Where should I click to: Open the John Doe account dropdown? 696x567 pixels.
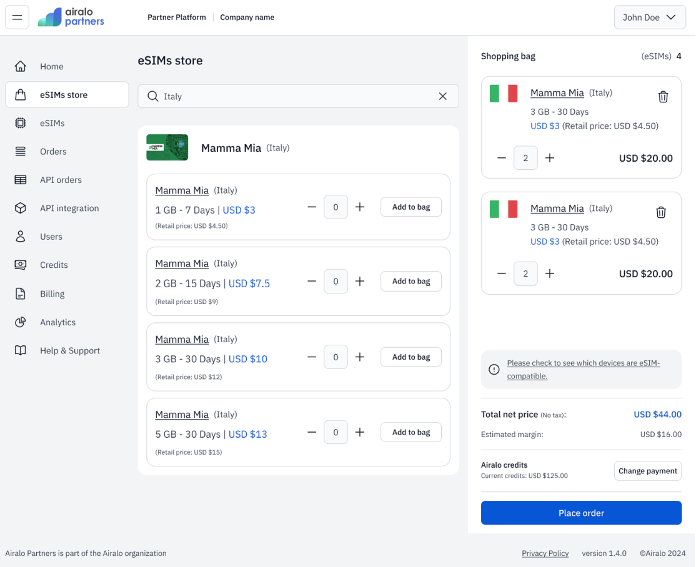[650, 17]
